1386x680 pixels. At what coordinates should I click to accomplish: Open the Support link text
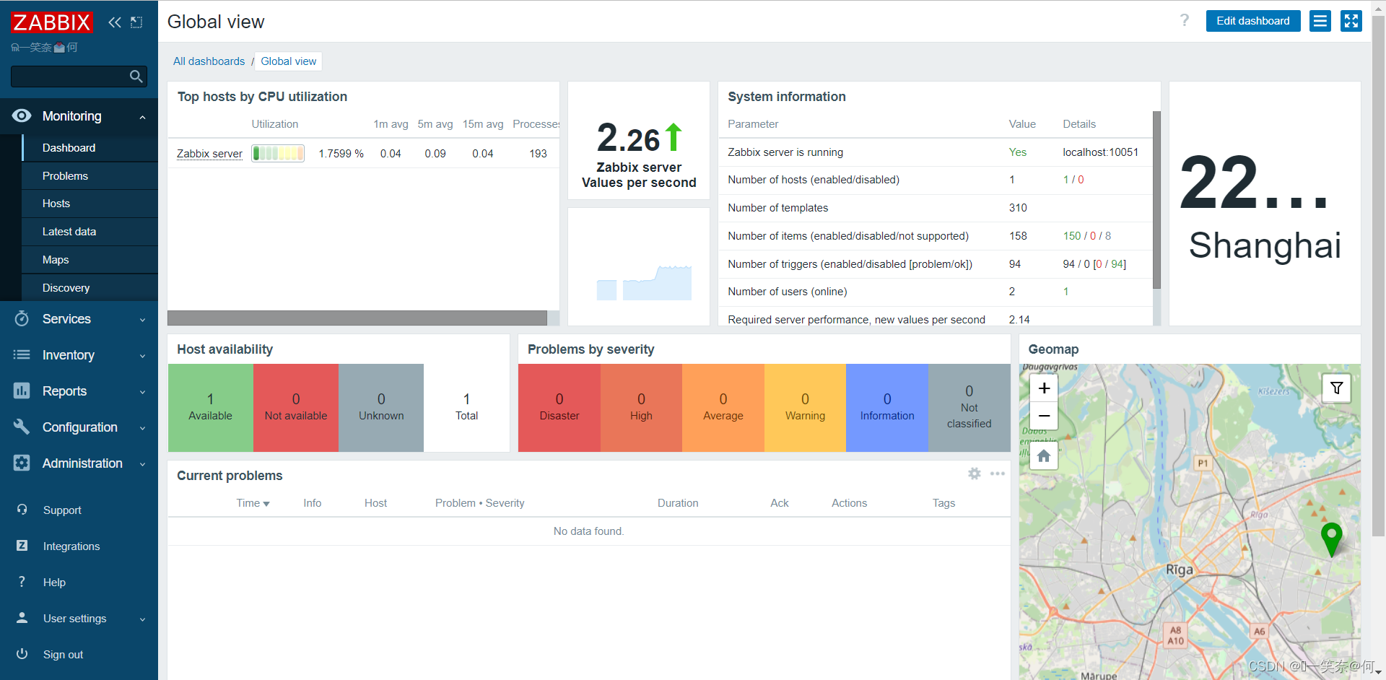click(62, 510)
